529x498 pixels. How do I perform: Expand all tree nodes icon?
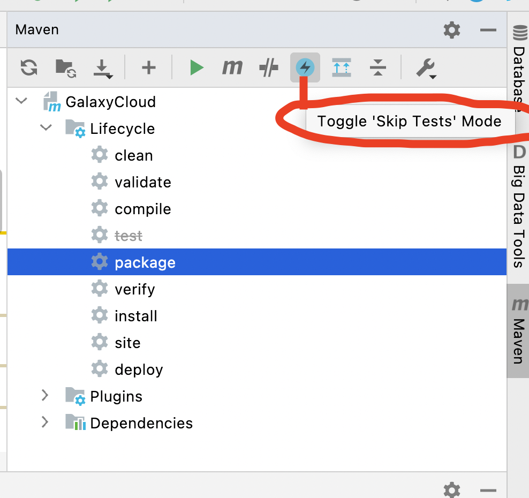[342, 67]
